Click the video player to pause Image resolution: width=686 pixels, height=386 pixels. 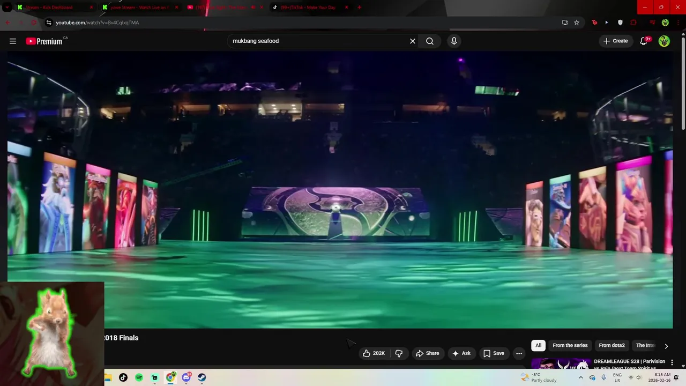point(340,190)
